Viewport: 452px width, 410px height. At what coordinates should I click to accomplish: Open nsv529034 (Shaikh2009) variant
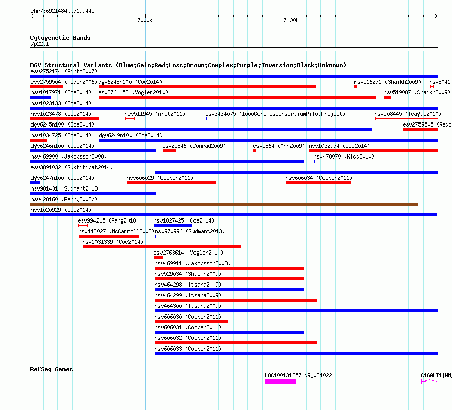pos(188,274)
